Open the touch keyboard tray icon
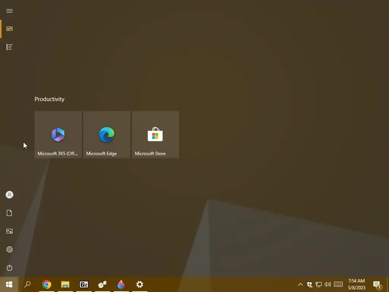This screenshot has width=389, height=292. [338, 284]
